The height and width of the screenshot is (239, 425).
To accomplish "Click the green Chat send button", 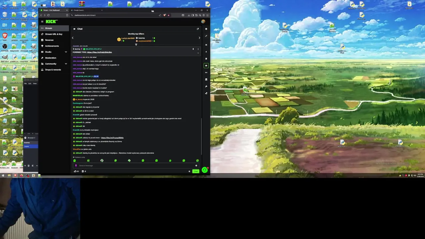I will coord(196,171).
